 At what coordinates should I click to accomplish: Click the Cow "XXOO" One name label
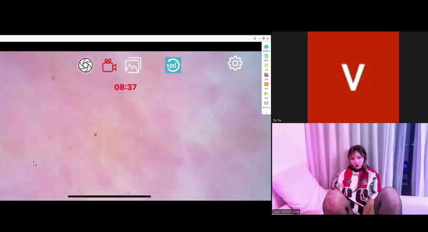tap(286, 211)
